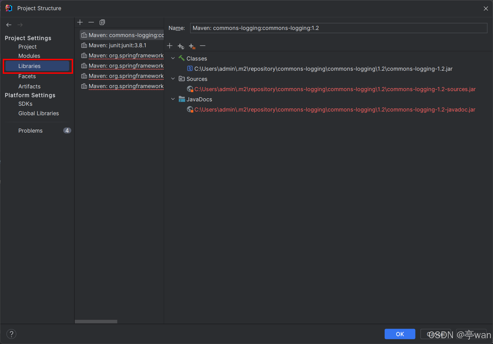This screenshot has width=493, height=344.
Task: Collapse the Classes node
Action: 173,58
